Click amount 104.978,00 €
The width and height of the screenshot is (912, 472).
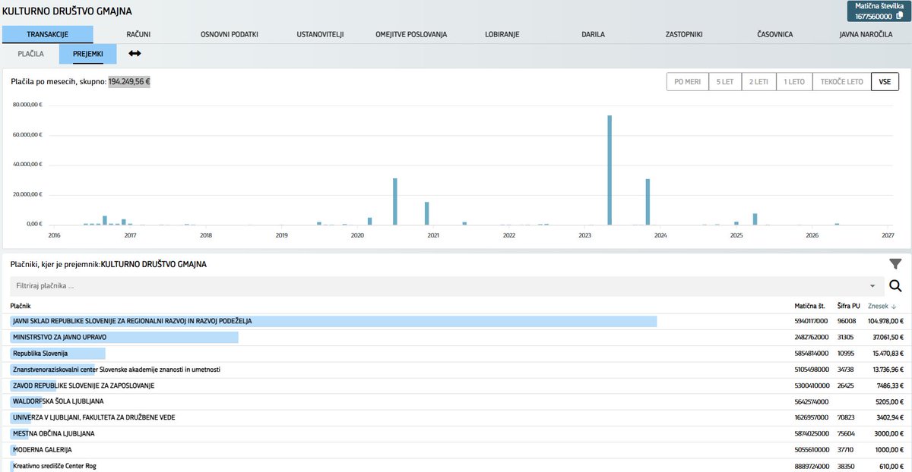click(x=885, y=321)
